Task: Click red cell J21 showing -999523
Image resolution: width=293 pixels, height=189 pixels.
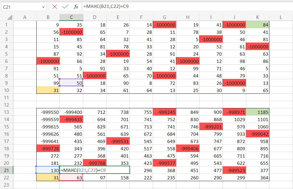Action: [234, 170]
